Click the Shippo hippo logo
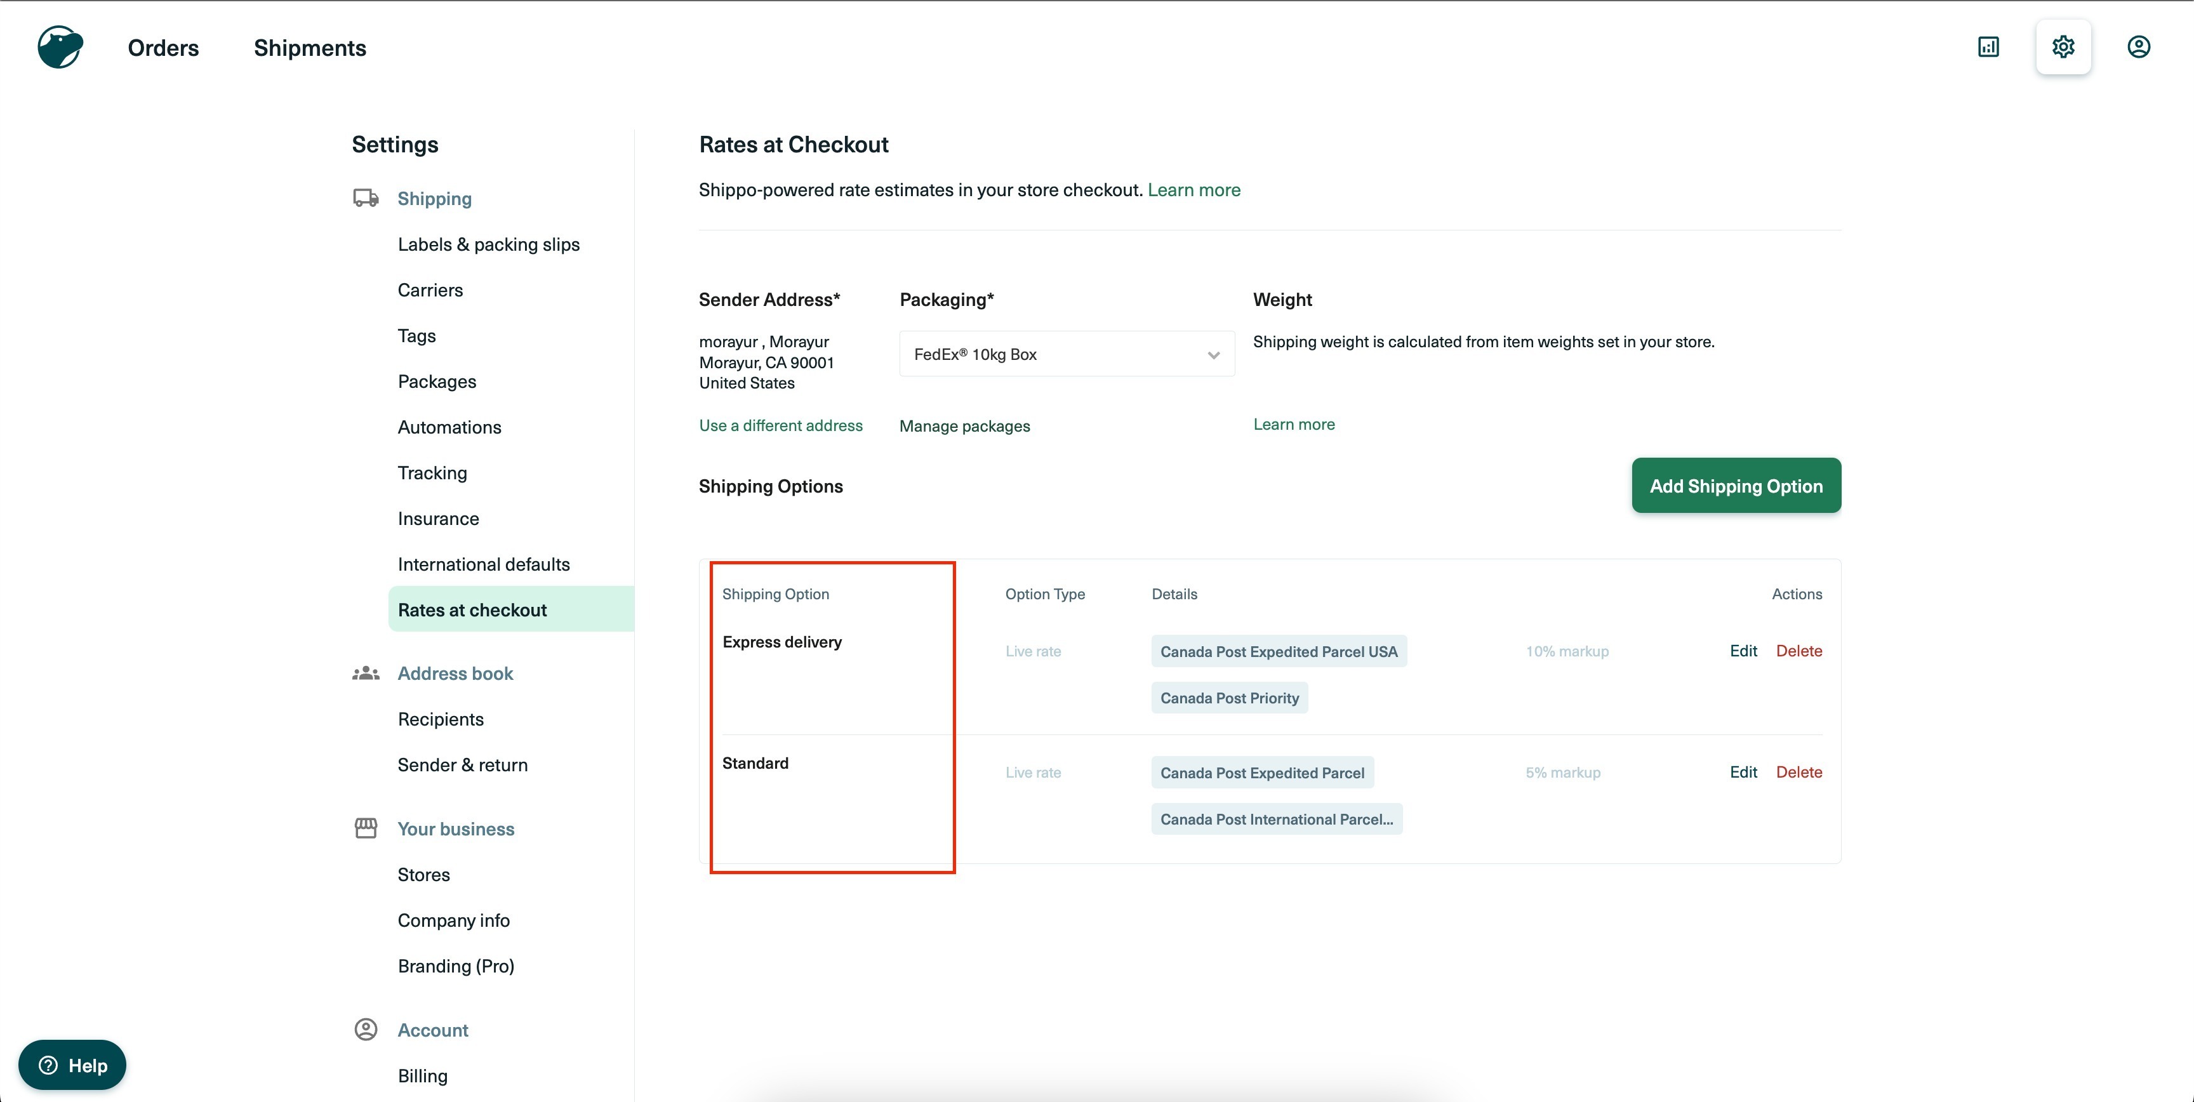The width and height of the screenshot is (2194, 1102). coord(60,47)
